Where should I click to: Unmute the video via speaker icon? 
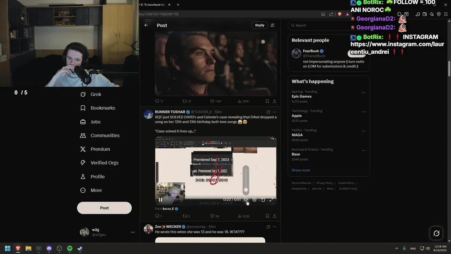pyautogui.click(x=246, y=200)
